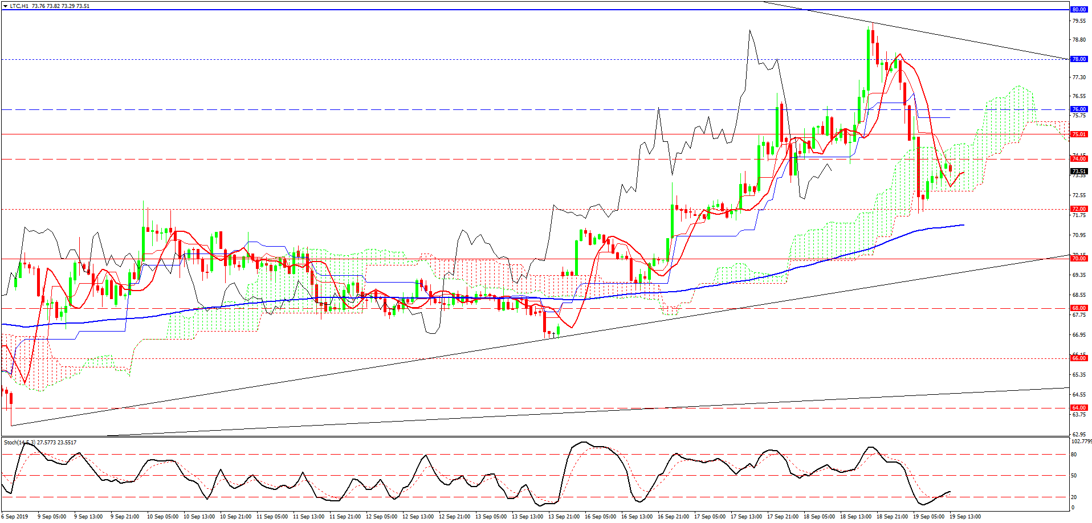This screenshot has width=1092, height=523.
Task: Select the red 72.00 price label
Action: tap(1078, 209)
